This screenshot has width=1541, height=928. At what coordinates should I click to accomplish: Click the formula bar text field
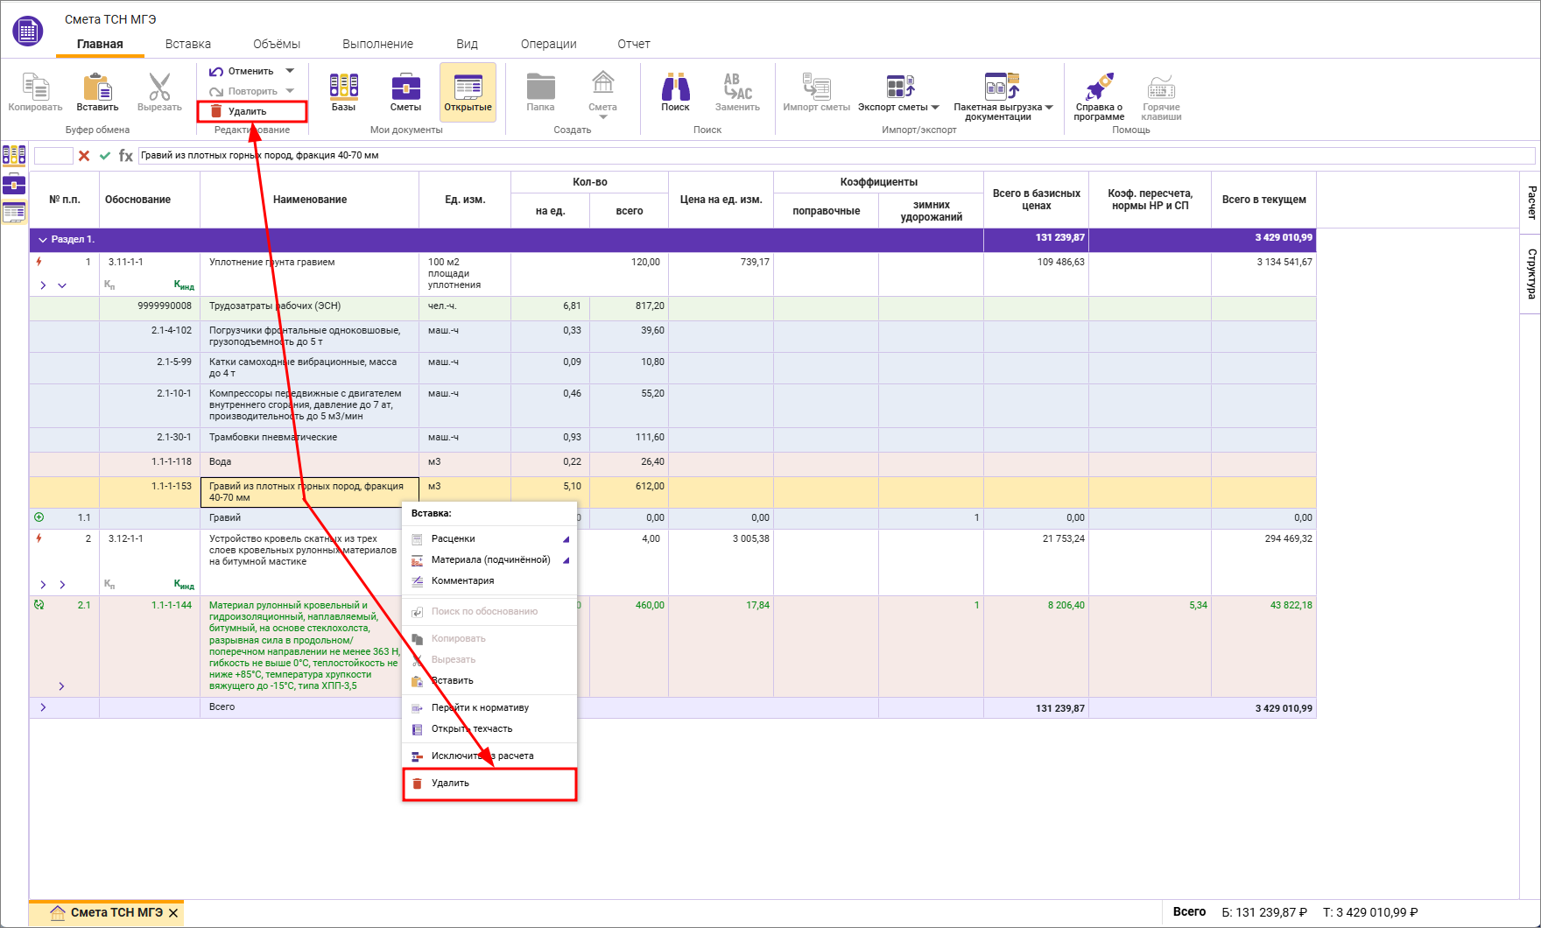pos(832,156)
